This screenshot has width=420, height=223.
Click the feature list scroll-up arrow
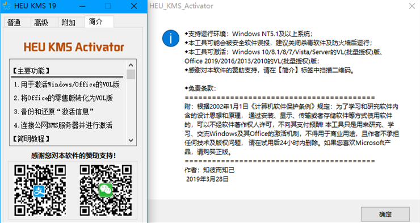[131, 65]
